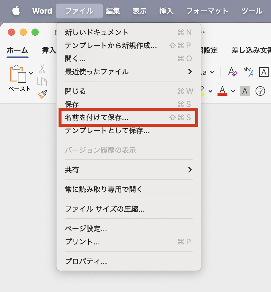Apply a character border with the boxed-A icon

tap(264, 71)
